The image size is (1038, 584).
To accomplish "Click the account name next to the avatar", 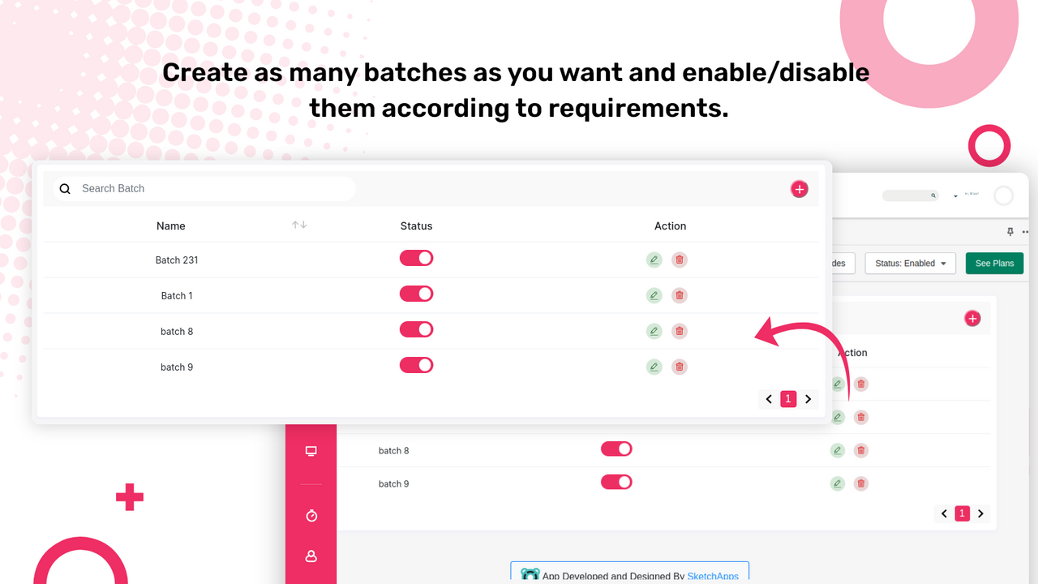I will (x=972, y=194).
